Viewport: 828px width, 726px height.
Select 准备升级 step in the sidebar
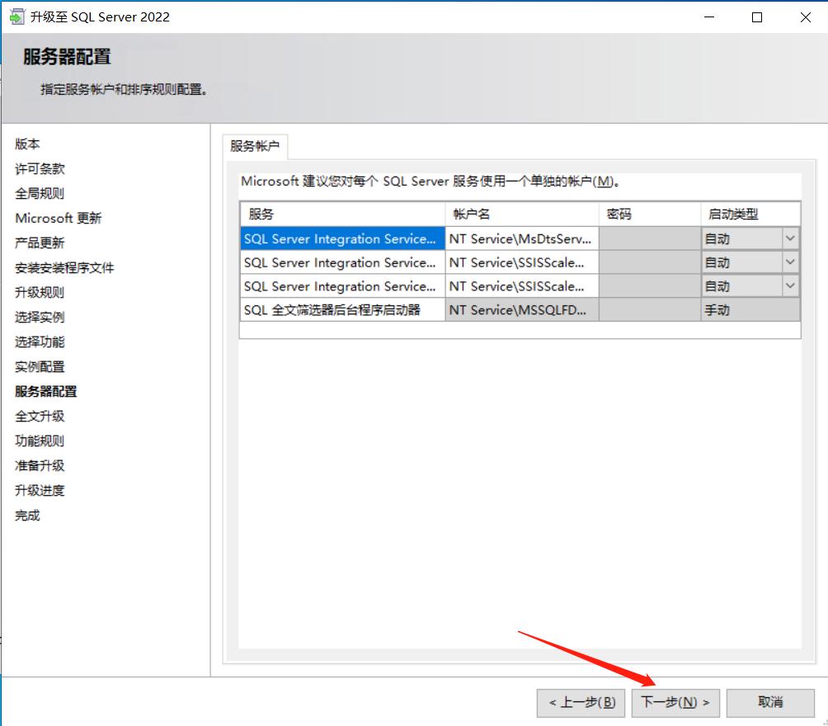tap(40, 465)
